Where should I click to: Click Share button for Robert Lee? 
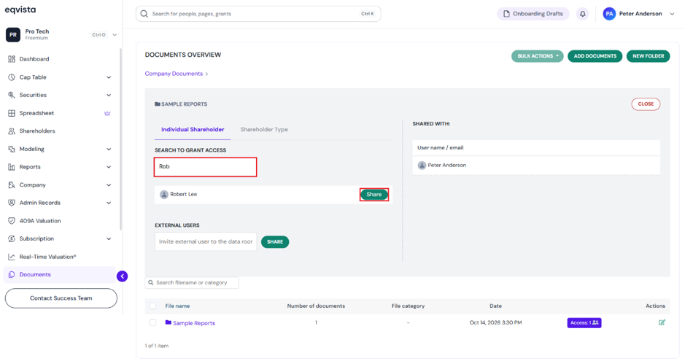[374, 195]
